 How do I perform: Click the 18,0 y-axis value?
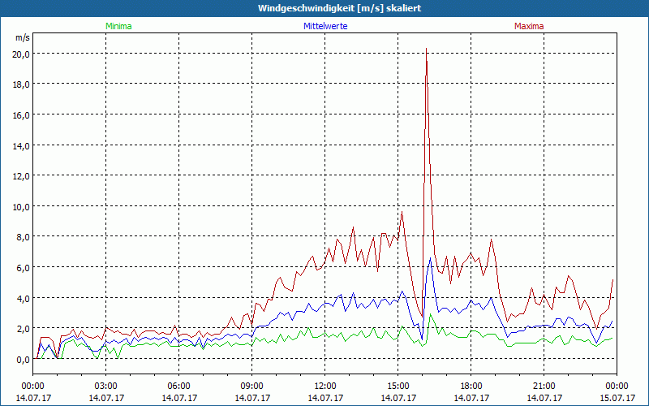tap(21, 84)
